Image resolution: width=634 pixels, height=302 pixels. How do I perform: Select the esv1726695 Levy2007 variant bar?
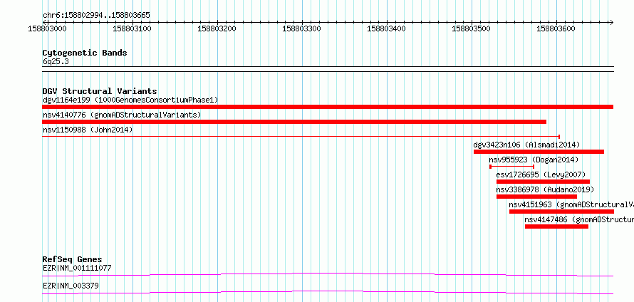pyautogui.click(x=543, y=182)
